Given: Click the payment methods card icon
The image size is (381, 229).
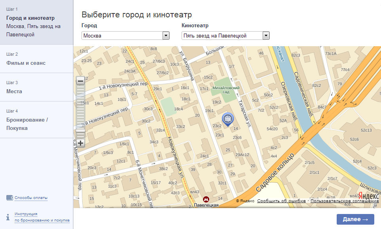Looking at the screenshot, I should coord(9,198).
